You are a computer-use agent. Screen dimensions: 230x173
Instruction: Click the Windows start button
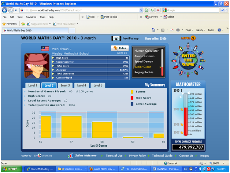(x=11, y=169)
